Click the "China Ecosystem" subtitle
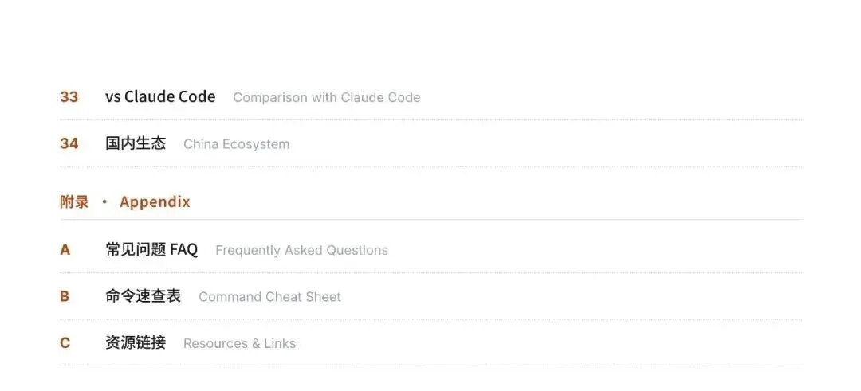Screen dimensions: 861x391 point(236,145)
